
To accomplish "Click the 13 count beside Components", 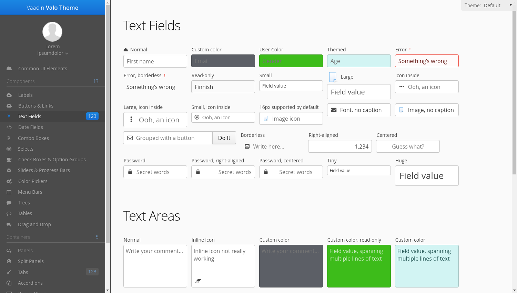I will pos(96,81).
